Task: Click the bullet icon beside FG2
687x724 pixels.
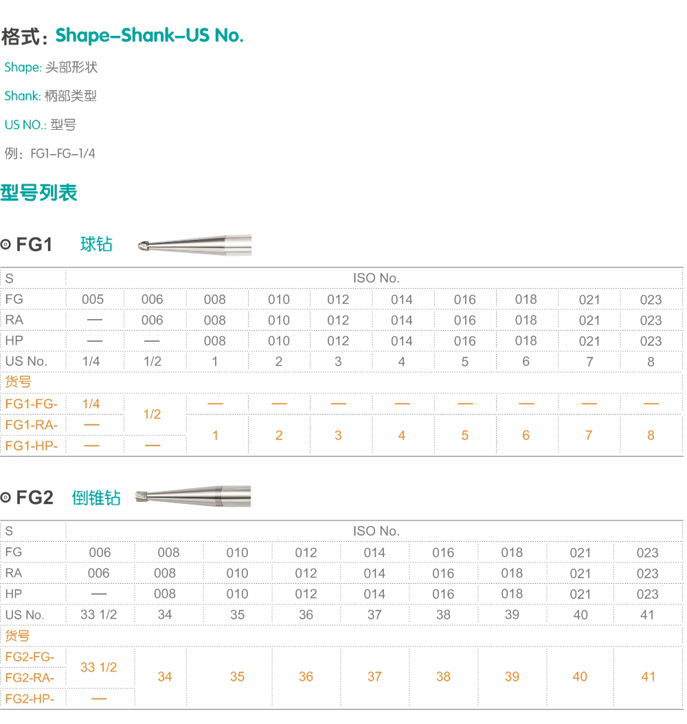Action: [x=5, y=497]
